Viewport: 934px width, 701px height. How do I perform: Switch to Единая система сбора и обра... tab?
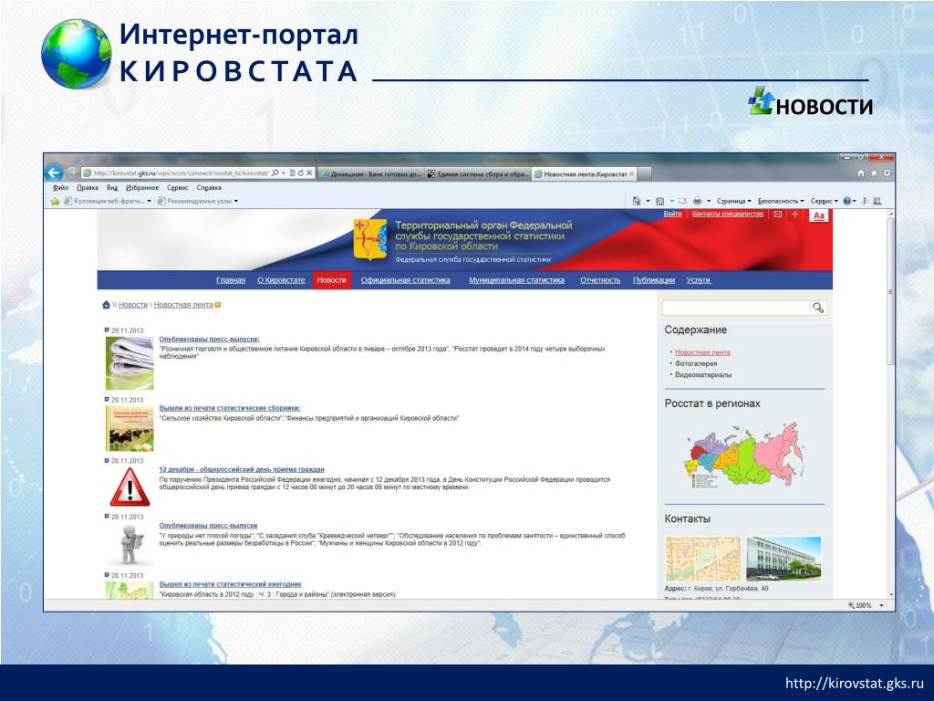tap(478, 174)
